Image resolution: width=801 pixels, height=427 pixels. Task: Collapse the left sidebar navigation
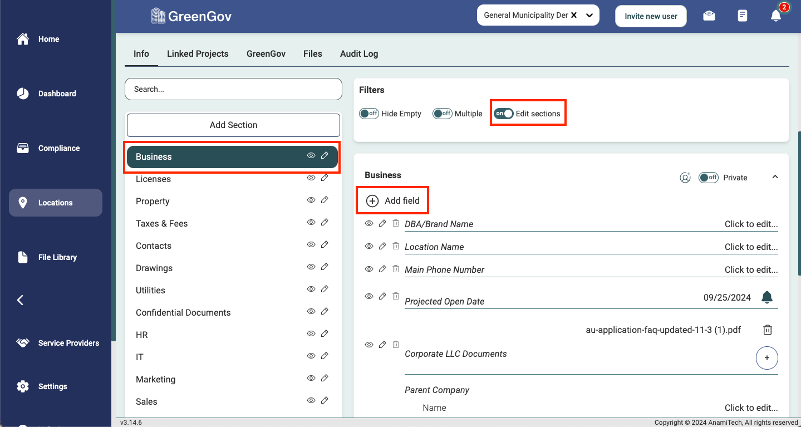point(21,300)
